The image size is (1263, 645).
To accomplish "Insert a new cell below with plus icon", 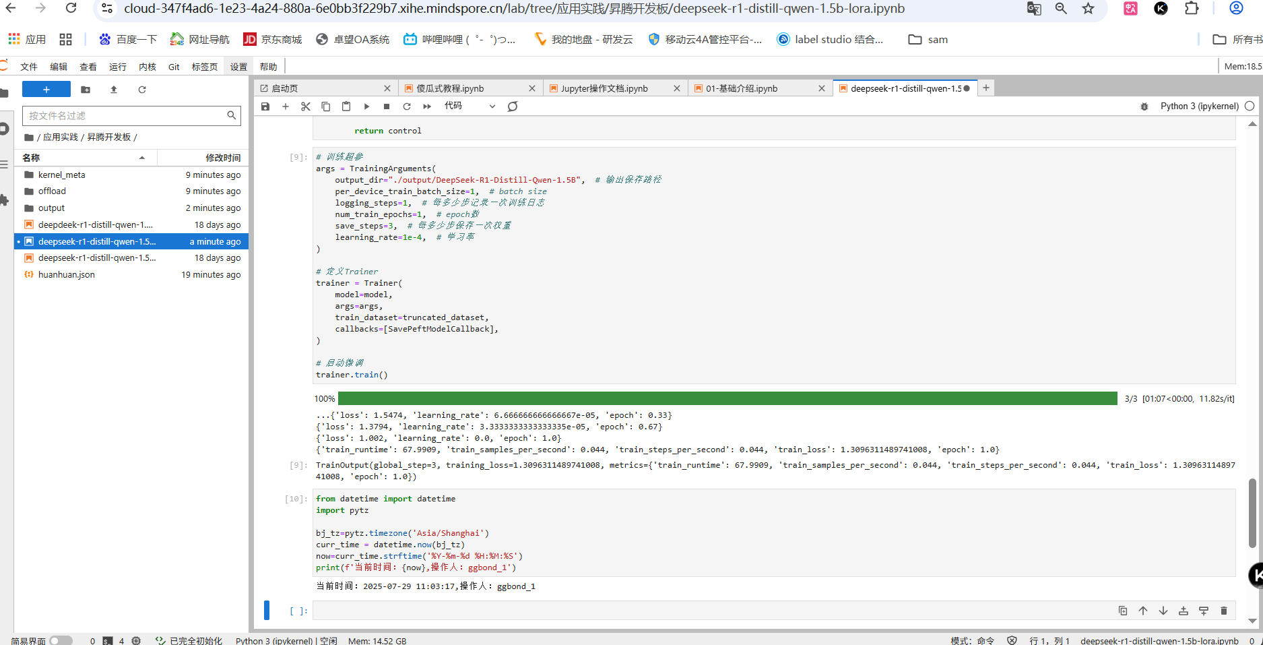I will pyautogui.click(x=286, y=106).
